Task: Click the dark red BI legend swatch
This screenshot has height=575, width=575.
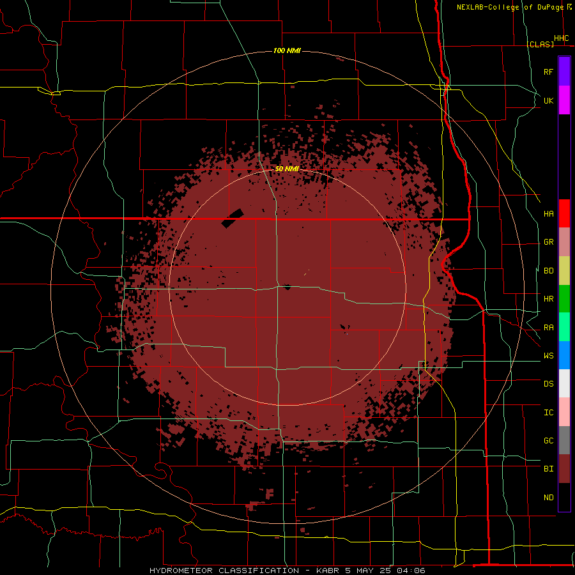Action: point(564,469)
